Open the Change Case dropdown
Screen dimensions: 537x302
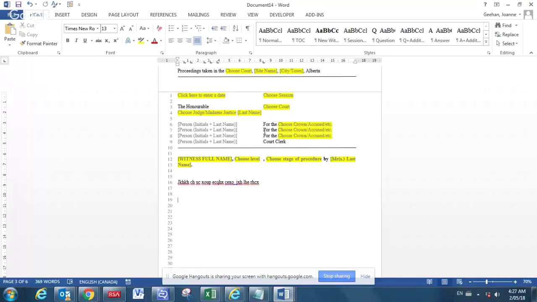tap(144, 29)
